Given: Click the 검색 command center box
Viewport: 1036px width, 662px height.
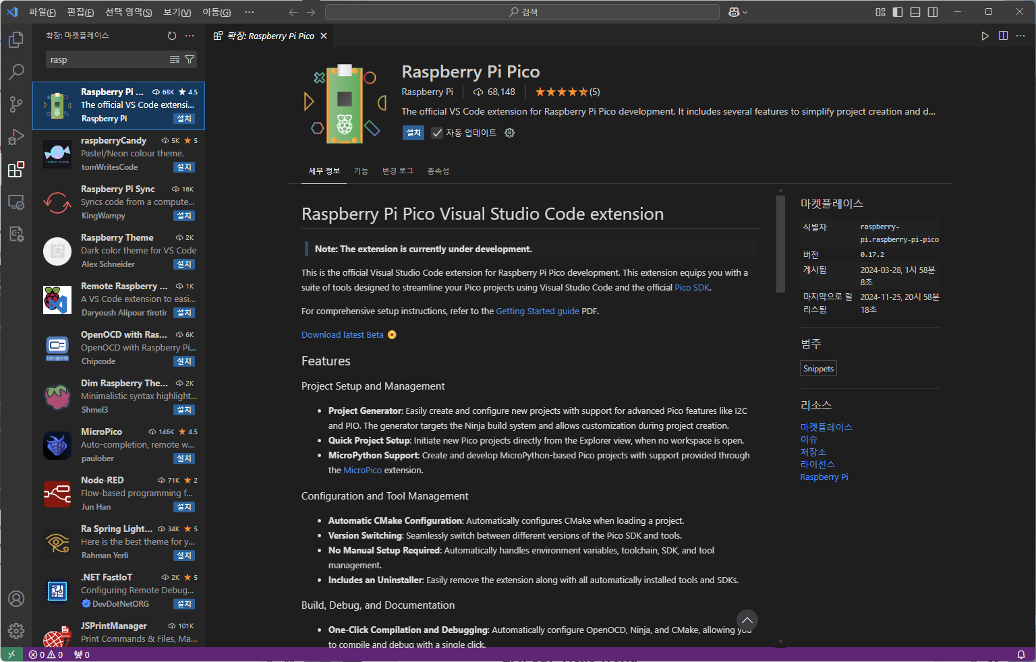Looking at the screenshot, I should [x=523, y=12].
